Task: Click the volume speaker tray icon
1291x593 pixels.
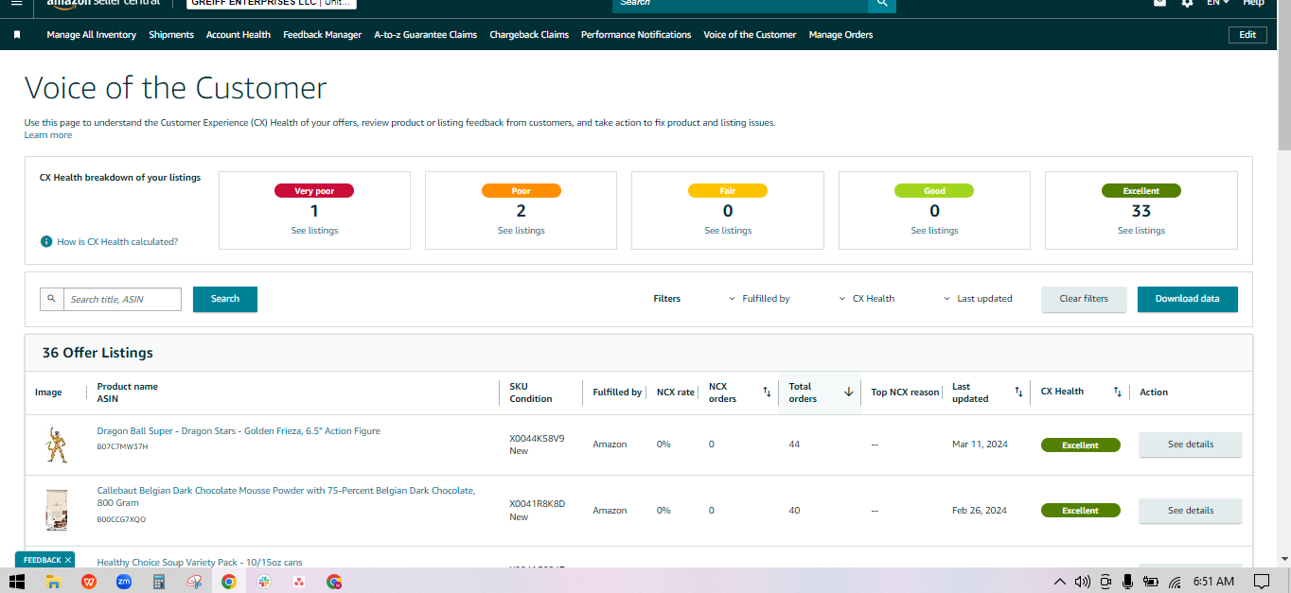Action: point(1082,582)
